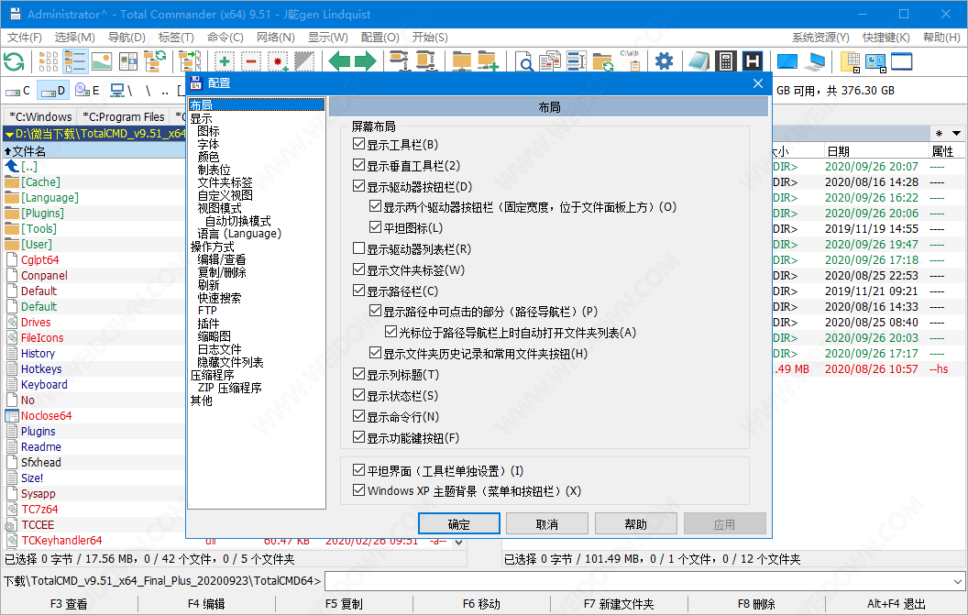Toggle the quick view panel icon
The image size is (968, 615).
pyautogui.click(x=127, y=61)
